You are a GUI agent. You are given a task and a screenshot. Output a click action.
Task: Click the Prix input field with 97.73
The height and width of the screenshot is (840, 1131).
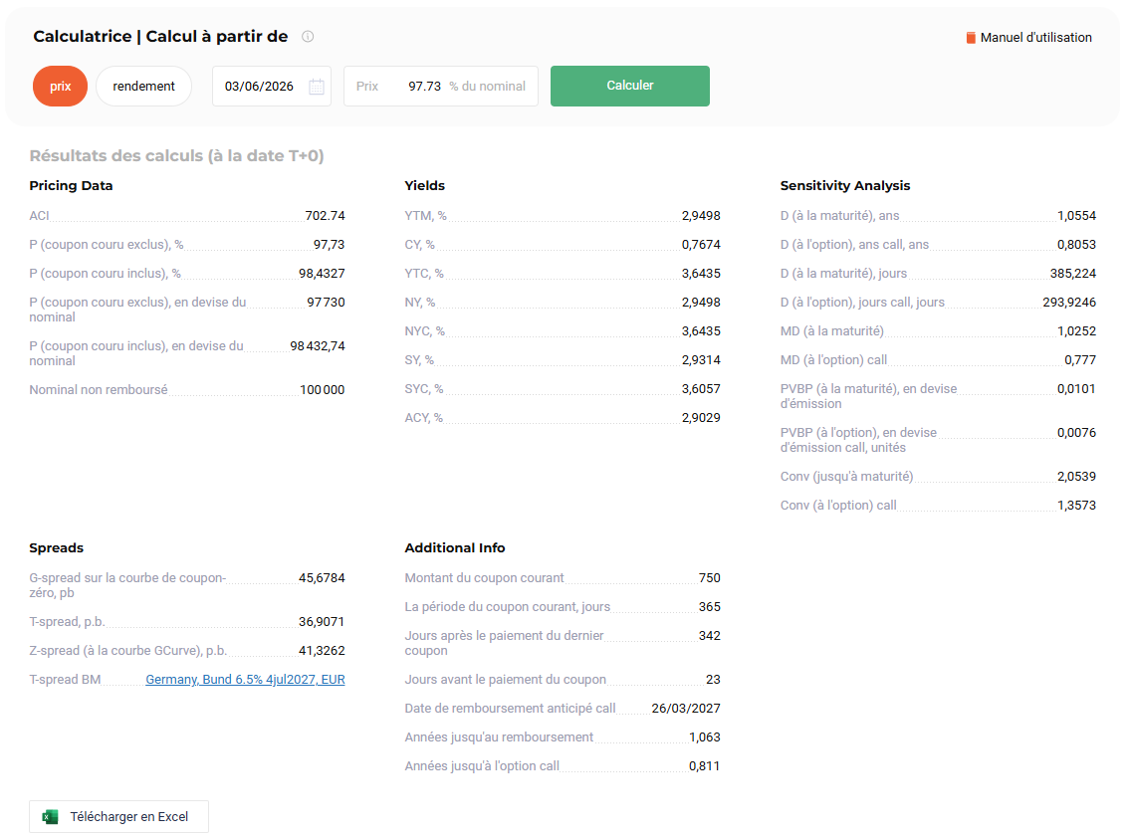tap(441, 87)
